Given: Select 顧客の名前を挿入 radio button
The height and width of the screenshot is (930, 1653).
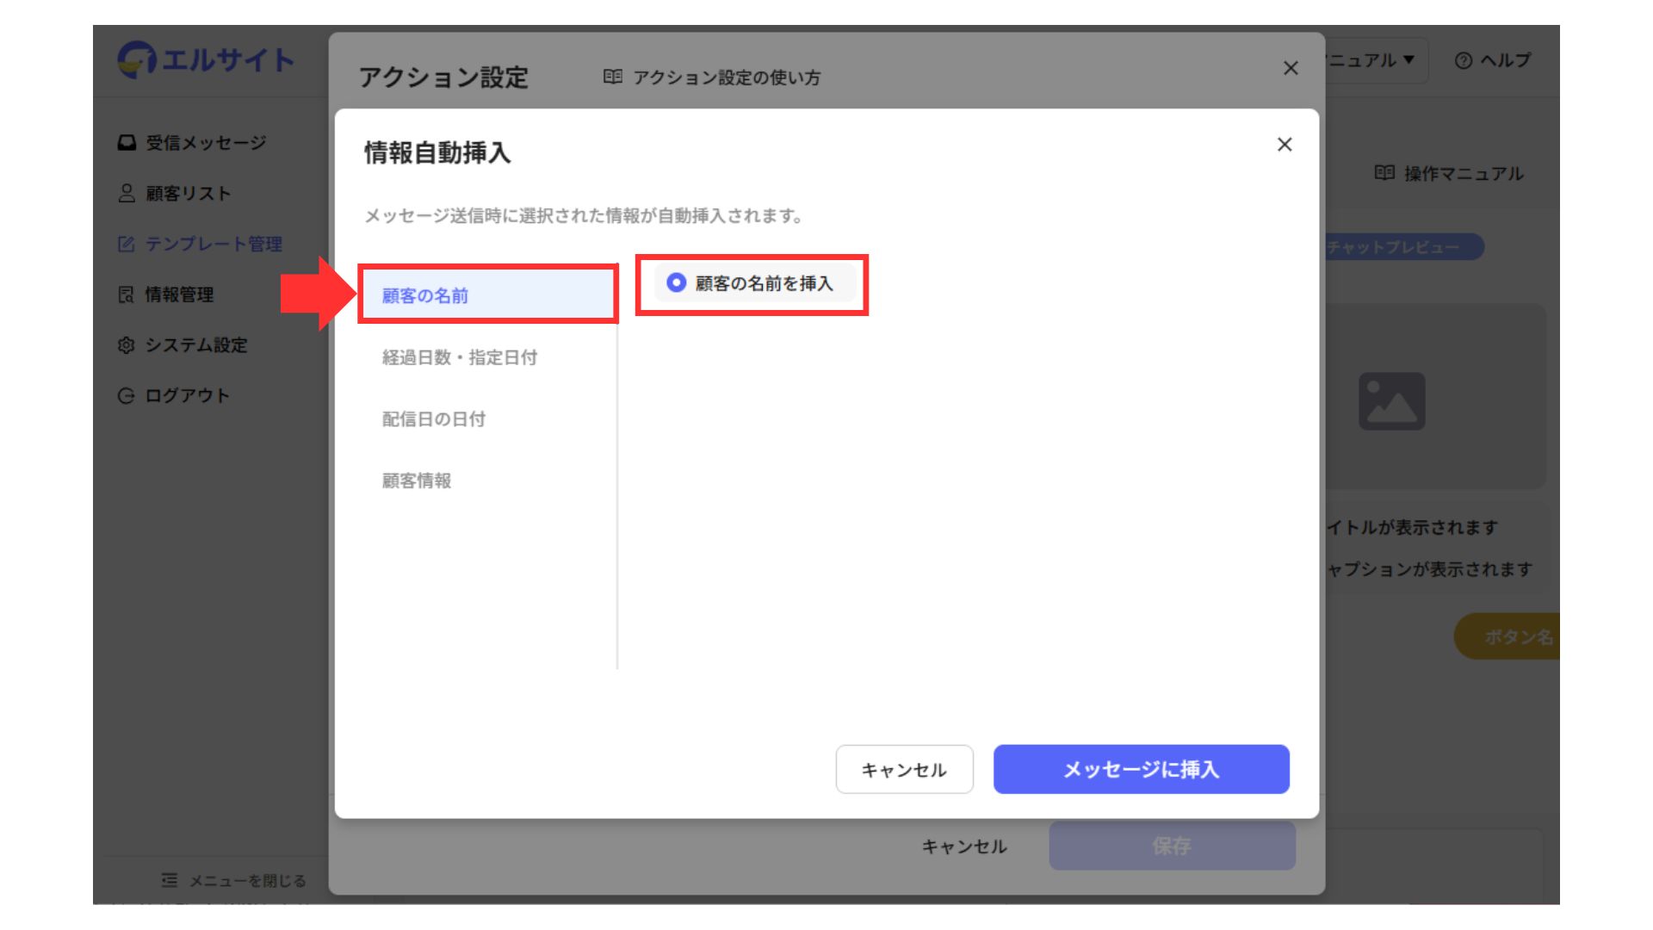Looking at the screenshot, I should [x=677, y=282].
